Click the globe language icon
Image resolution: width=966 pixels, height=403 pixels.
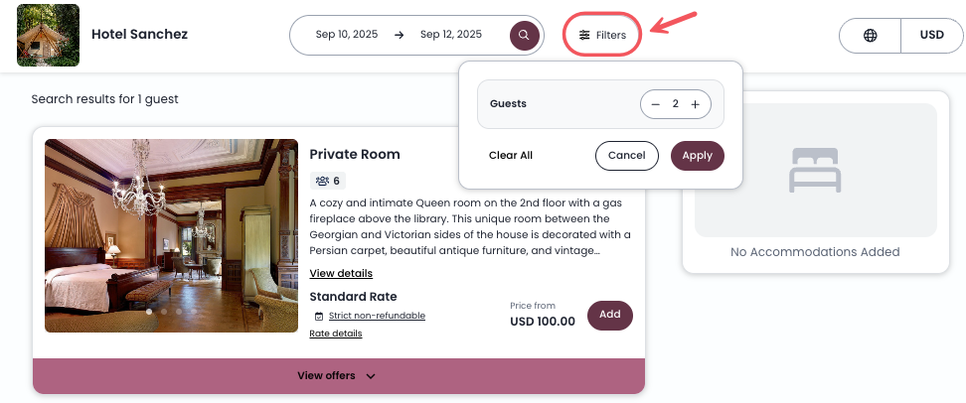[871, 35]
